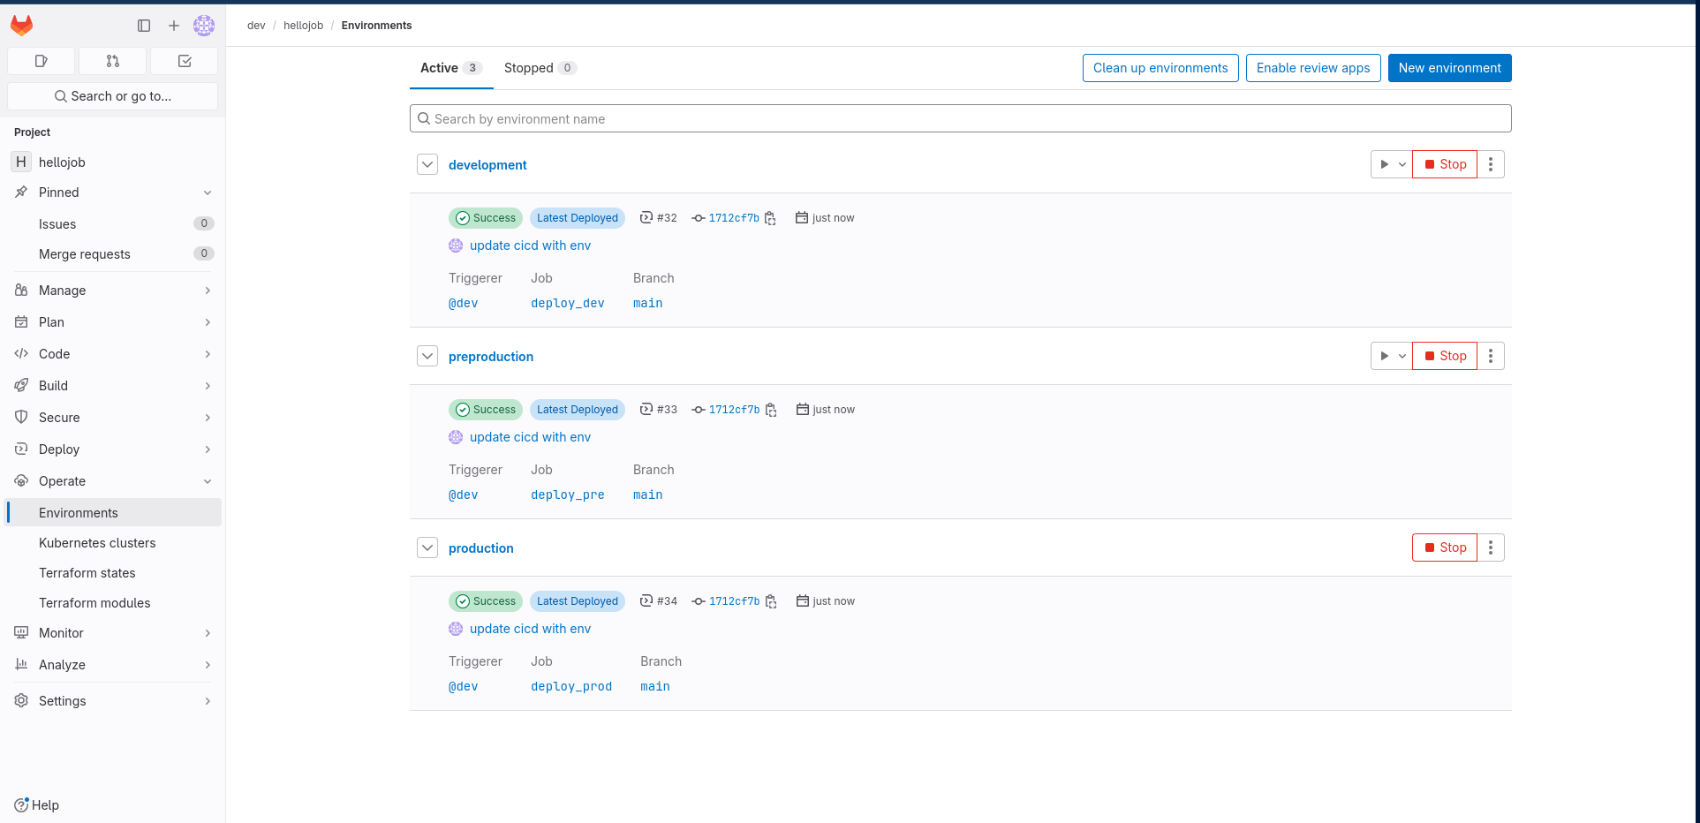1700x823 pixels.
Task: Open the deploy_prod job link
Action: pos(571,686)
